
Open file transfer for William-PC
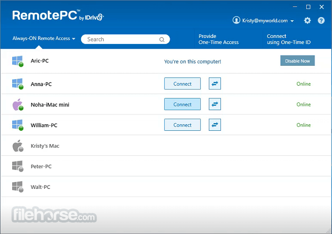coord(215,125)
